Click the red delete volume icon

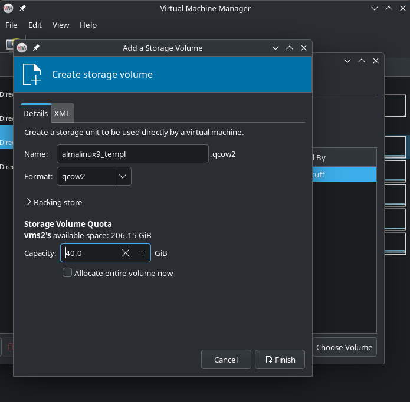click(10, 347)
